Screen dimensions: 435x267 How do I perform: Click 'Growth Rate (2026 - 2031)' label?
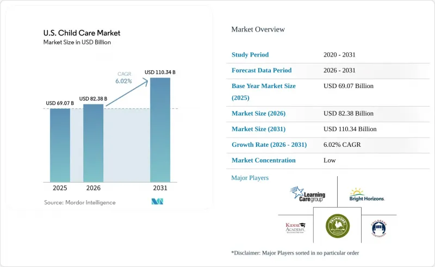269,145
